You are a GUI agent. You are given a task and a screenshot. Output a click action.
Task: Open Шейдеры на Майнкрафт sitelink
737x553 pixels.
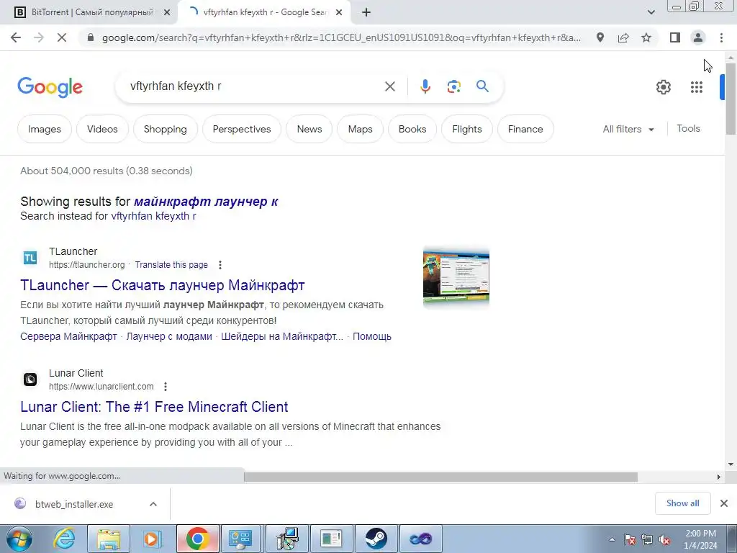click(282, 336)
